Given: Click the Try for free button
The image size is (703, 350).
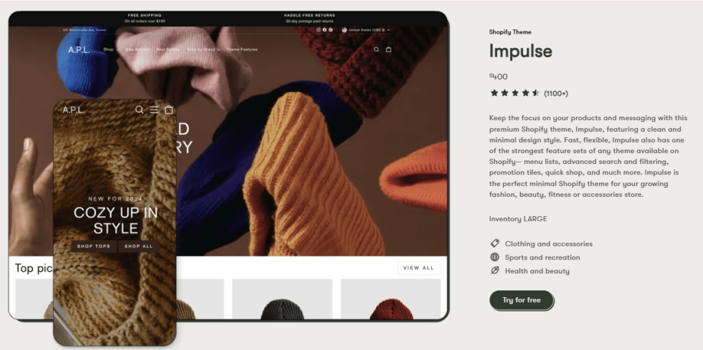Looking at the screenshot, I should pos(522,301).
